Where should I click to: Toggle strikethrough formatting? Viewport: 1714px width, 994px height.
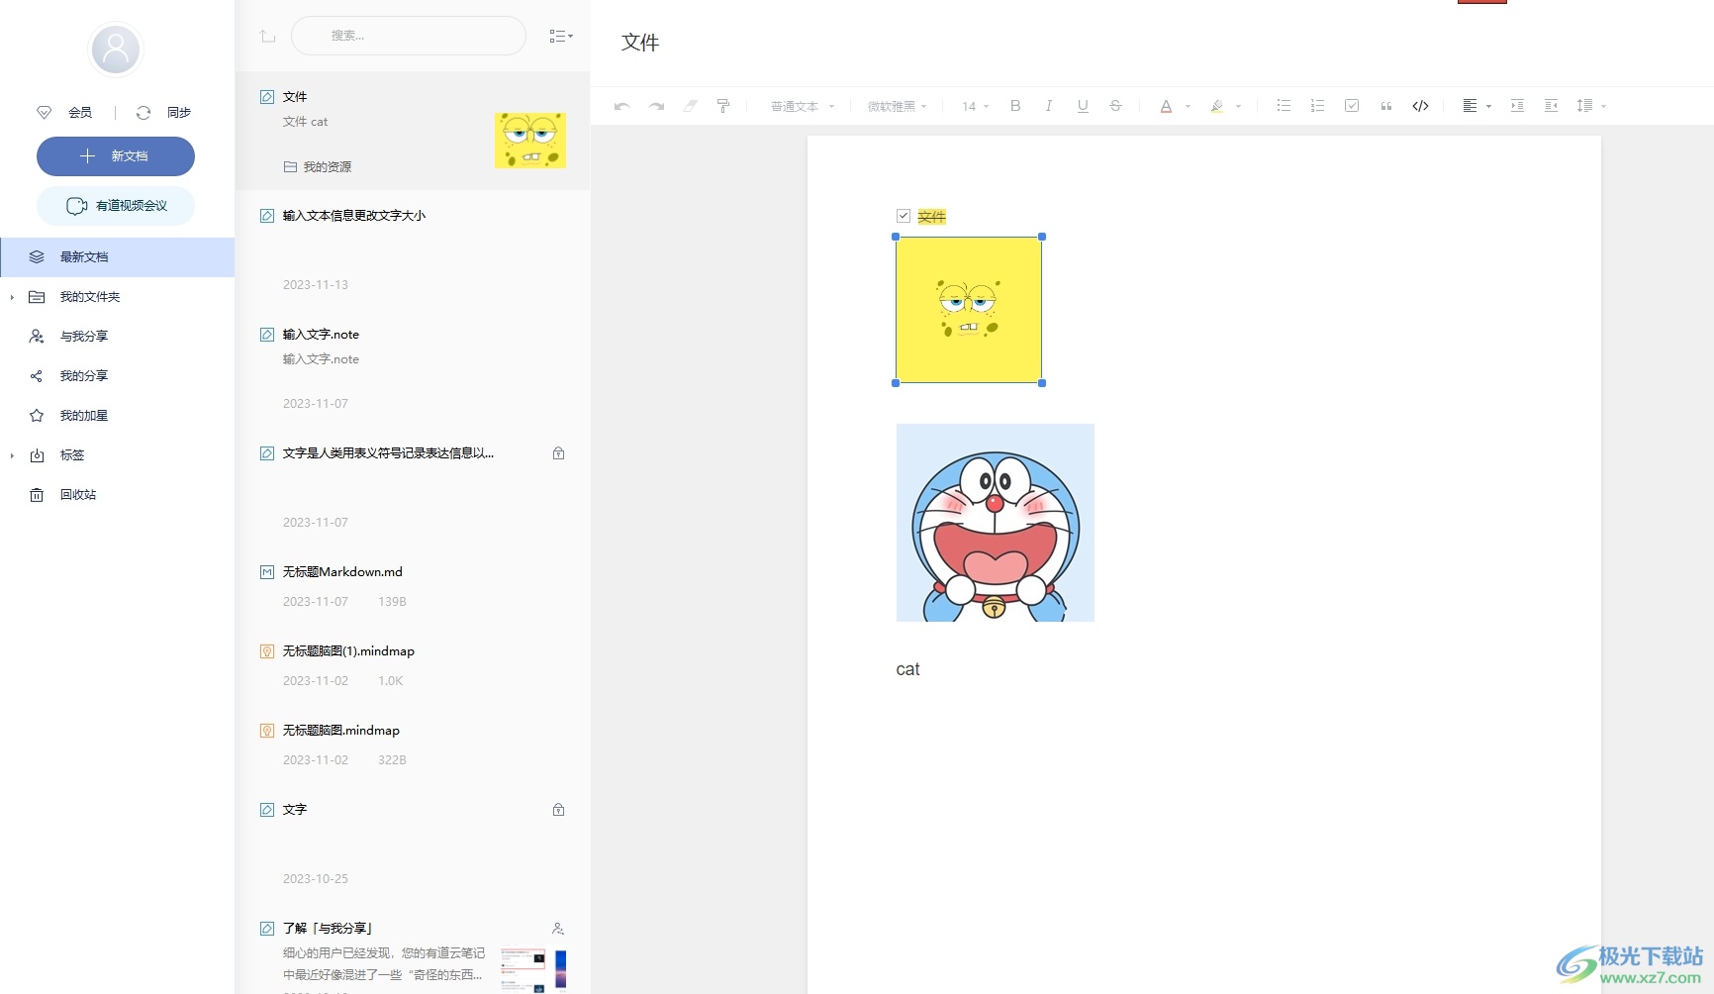point(1115,106)
